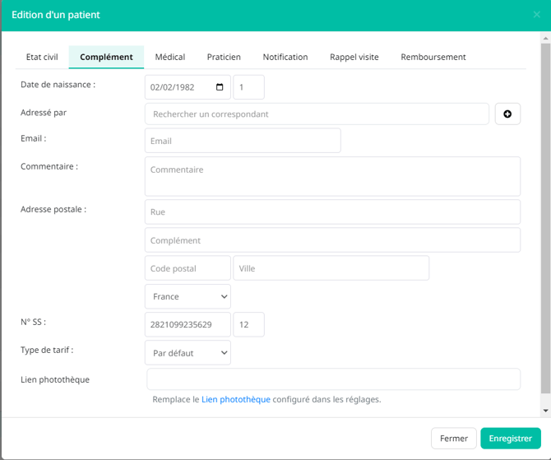
Task: Click the N° SS number field
Action: (x=188, y=324)
